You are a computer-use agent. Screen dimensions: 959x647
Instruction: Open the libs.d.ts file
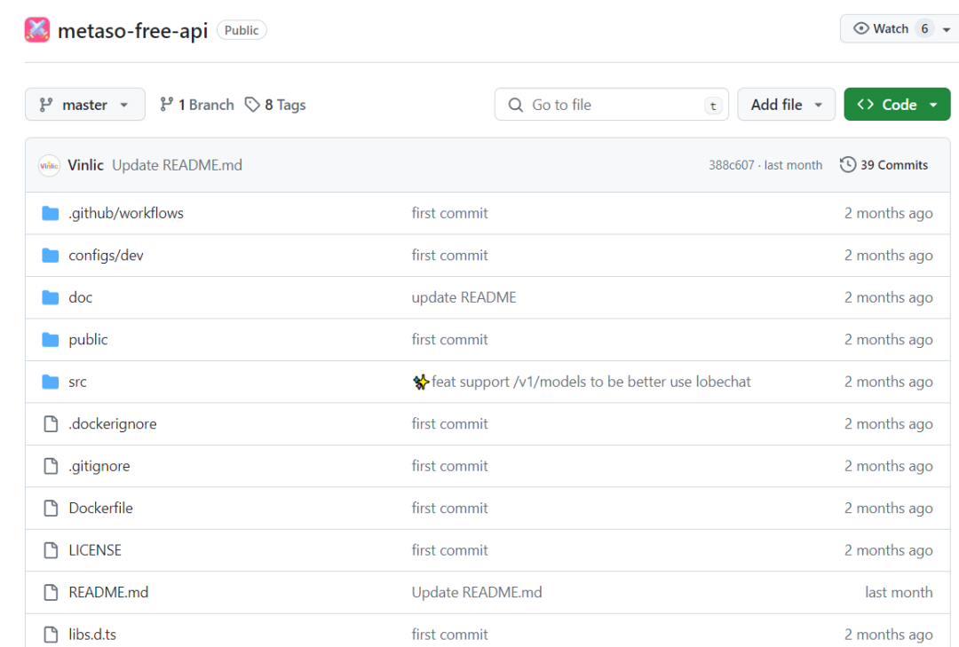coord(92,635)
